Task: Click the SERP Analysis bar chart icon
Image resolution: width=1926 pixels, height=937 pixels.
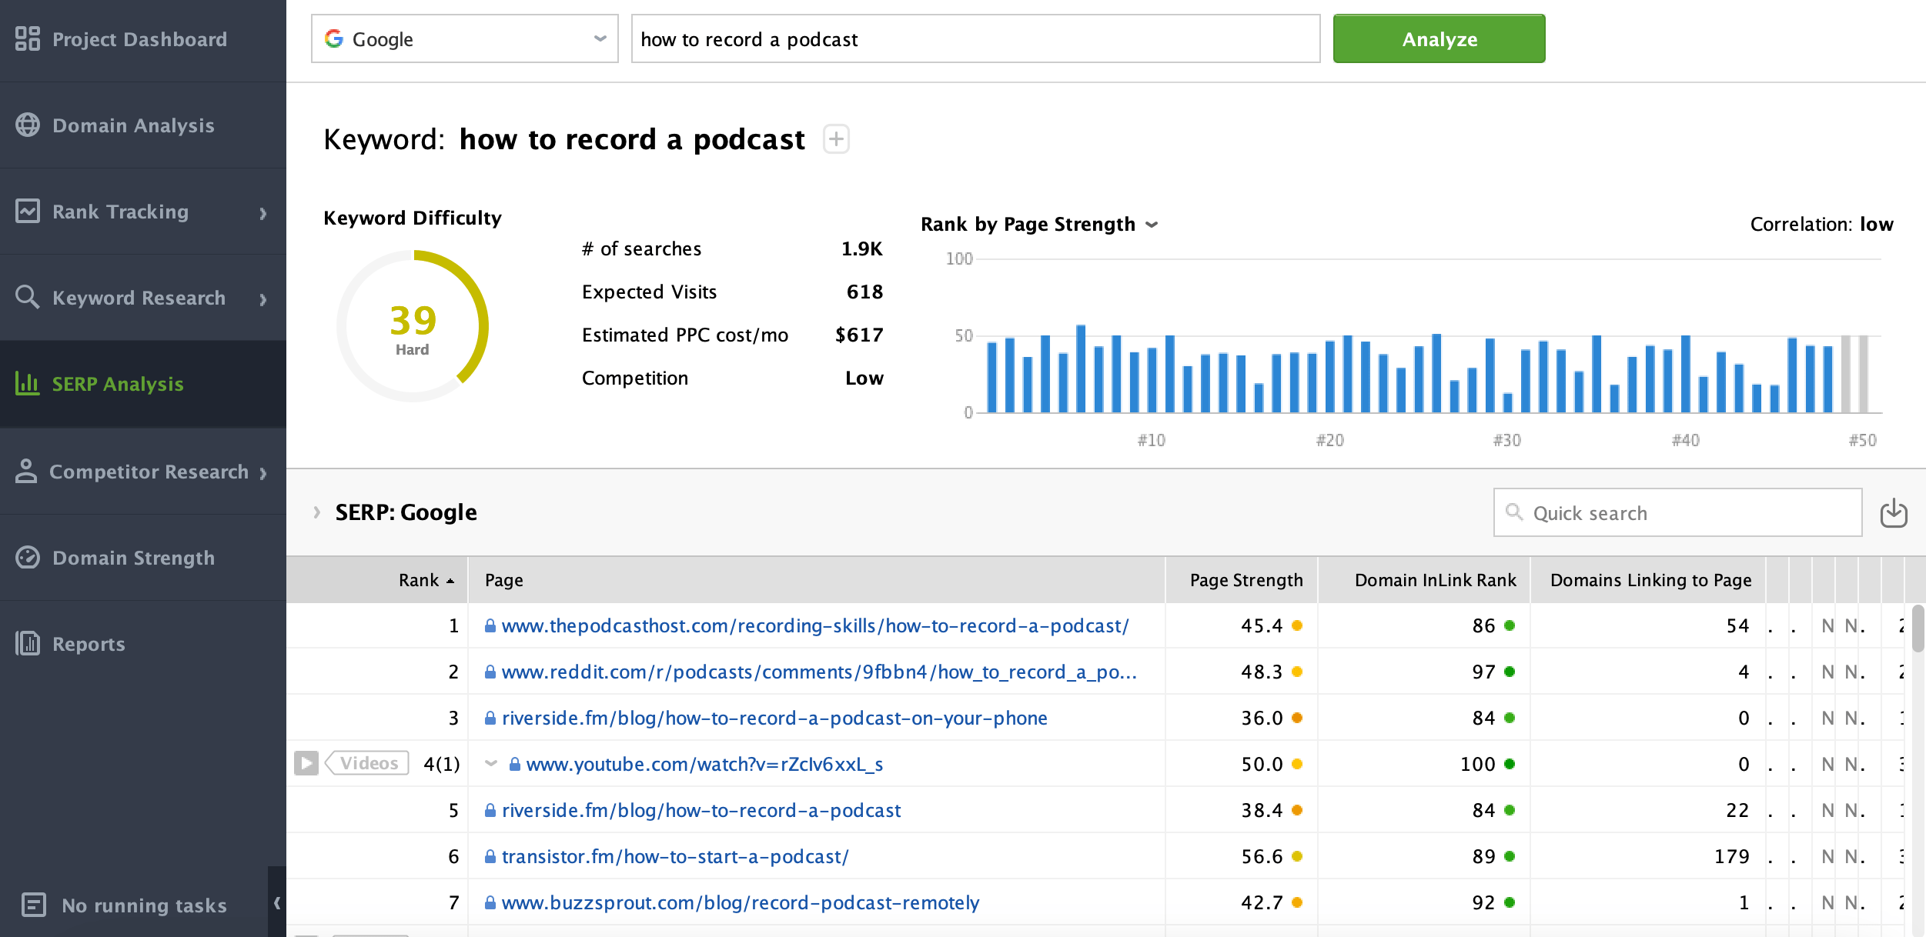Action: coord(28,383)
